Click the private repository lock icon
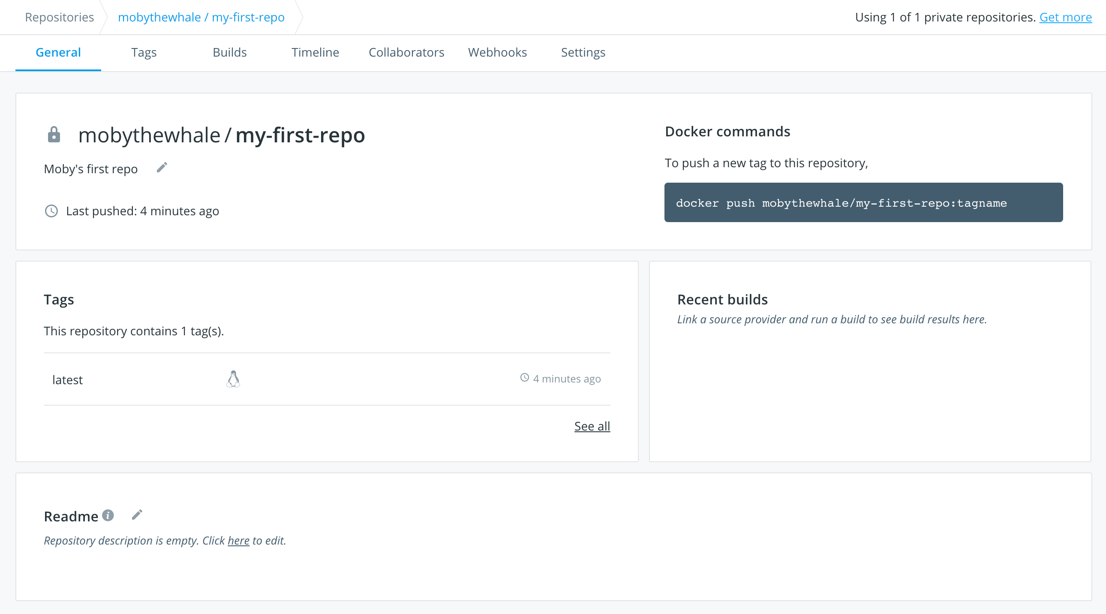Screen dimensions: 1106x614 (x=54, y=134)
